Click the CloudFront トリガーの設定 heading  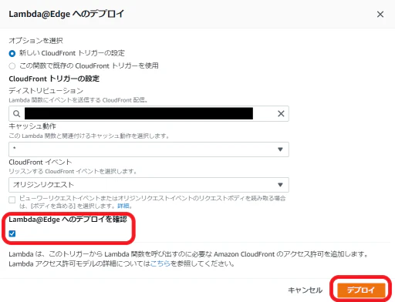pos(54,79)
